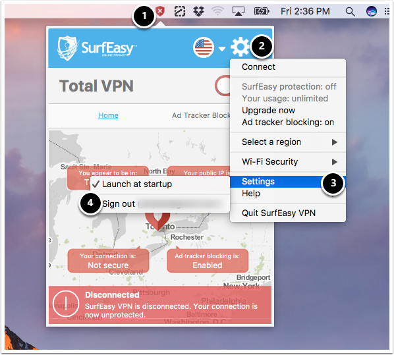The width and height of the screenshot is (394, 355).
Task: Open Siri from the menu bar
Action: click(x=372, y=11)
